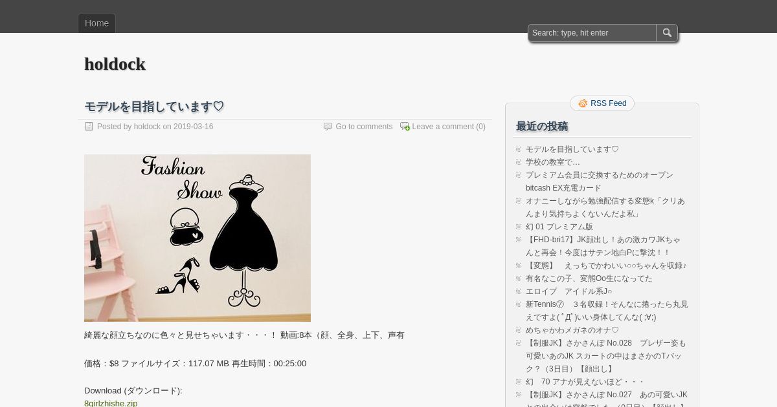Open sidebar post 【FHD-bri17】
The height and width of the screenshot is (407, 777).
point(603,246)
